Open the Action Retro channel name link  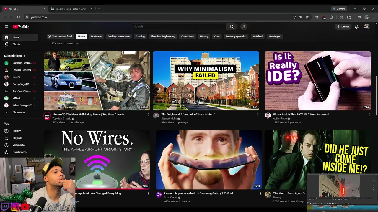click(280, 119)
